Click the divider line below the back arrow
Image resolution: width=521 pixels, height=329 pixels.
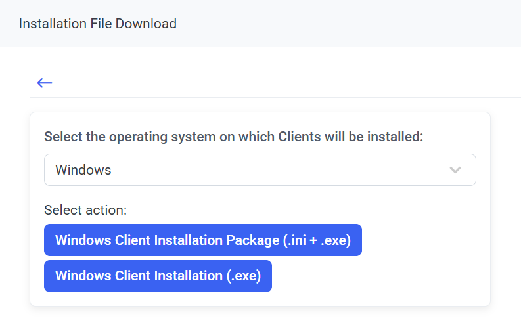click(x=263, y=97)
